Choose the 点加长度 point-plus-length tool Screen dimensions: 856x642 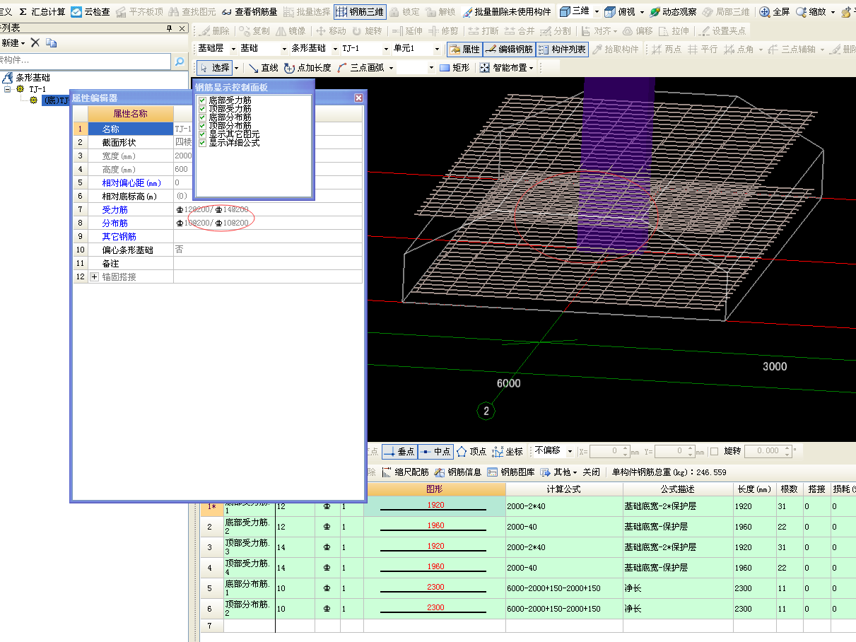pyautogui.click(x=307, y=68)
